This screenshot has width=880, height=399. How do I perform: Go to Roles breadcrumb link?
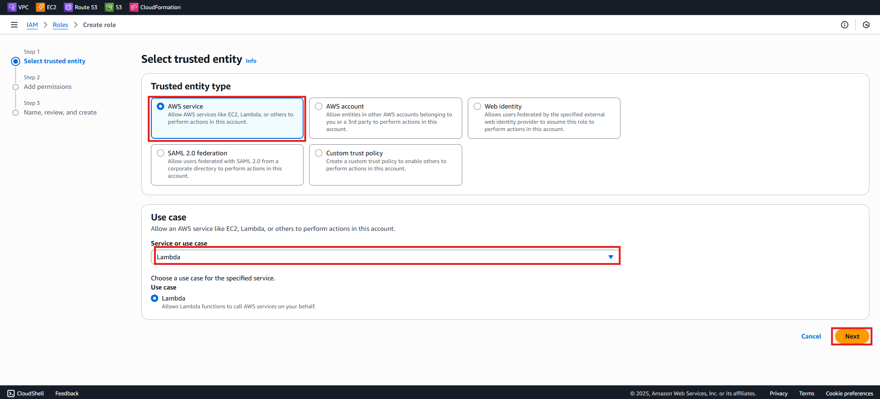click(61, 25)
